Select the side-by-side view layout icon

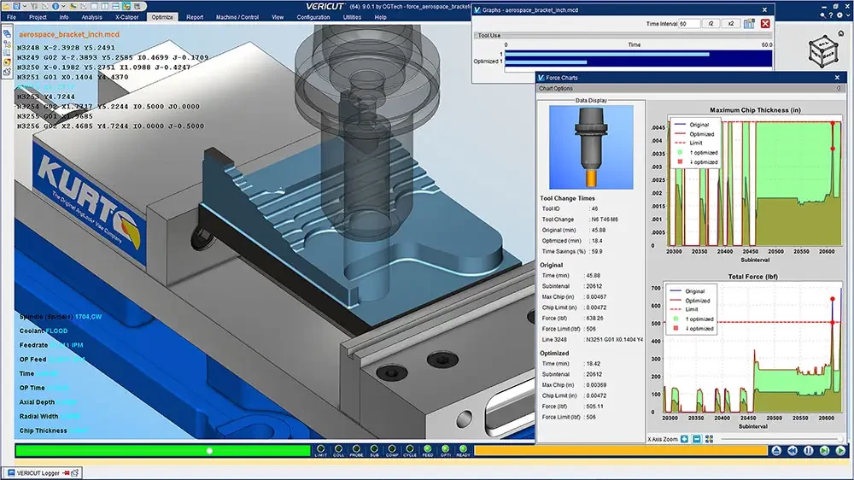tap(104, 7)
